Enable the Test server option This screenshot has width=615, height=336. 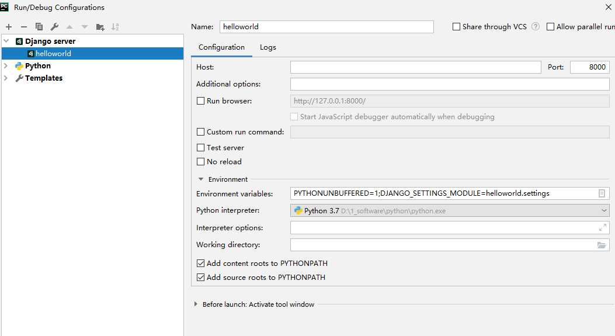pos(200,148)
